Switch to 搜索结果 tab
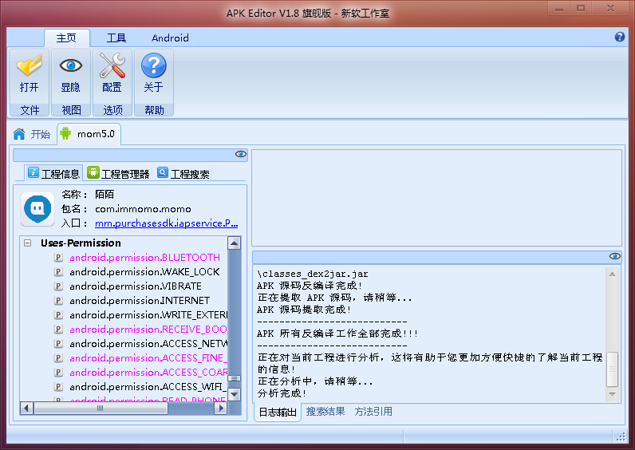This screenshot has width=635, height=450. pyautogui.click(x=325, y=412)
